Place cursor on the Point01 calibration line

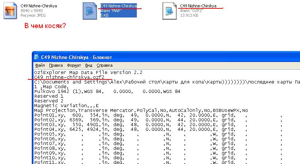tap(110, 115)
